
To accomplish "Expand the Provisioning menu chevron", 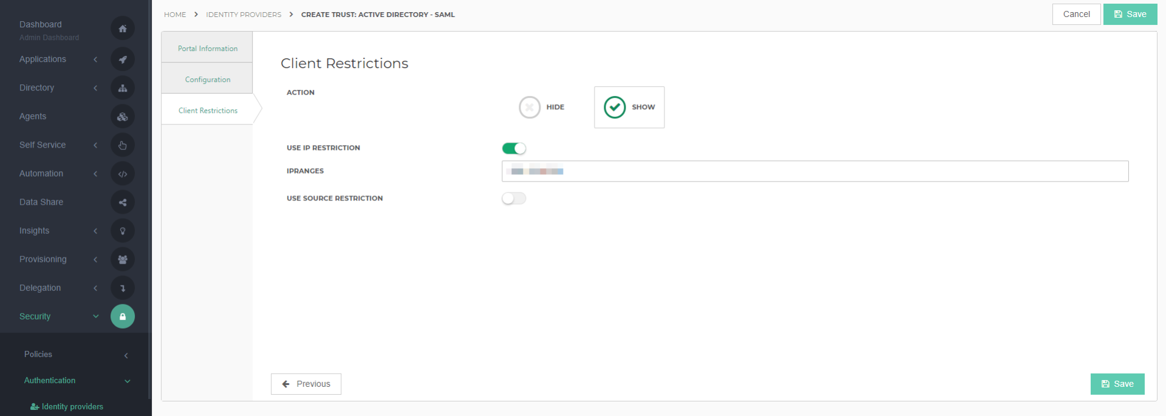I will tap(95, 259).
